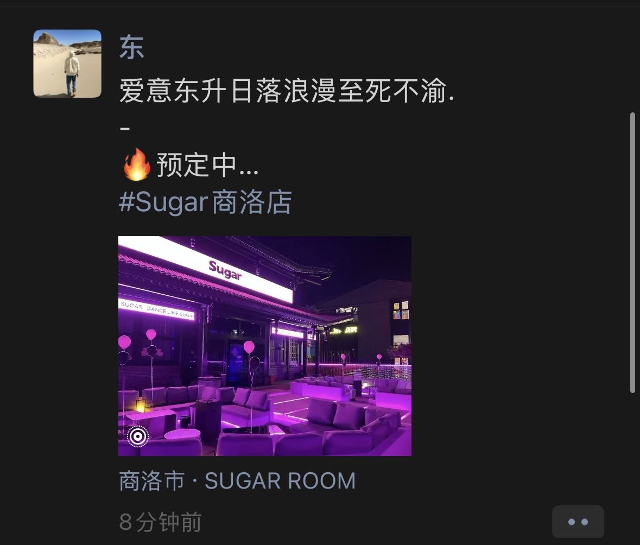Click the fire emoji in the post

[x=137, y=164]
